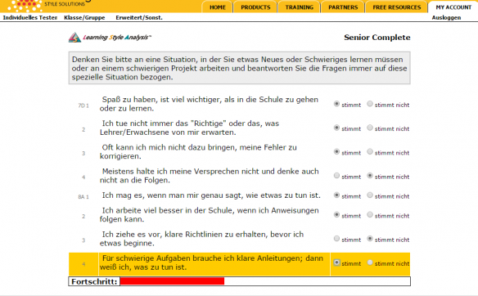This screenshot has width=478, height=296.
Task: Choose 'stimmt nicht' for 'Ich tue nicht immer' question
Action: pyautogui.click(x=370, y=128)
